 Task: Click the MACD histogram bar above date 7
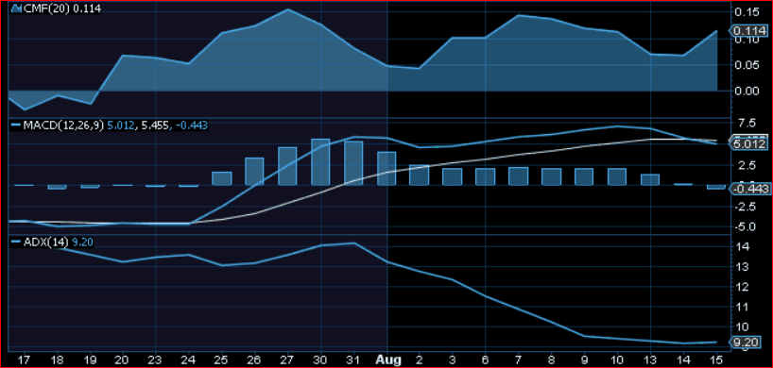tap(519, 176)
